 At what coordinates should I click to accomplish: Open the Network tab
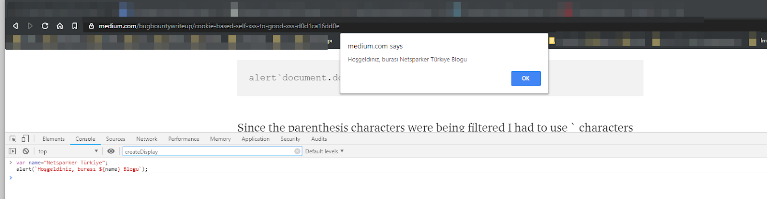[147, 139]
